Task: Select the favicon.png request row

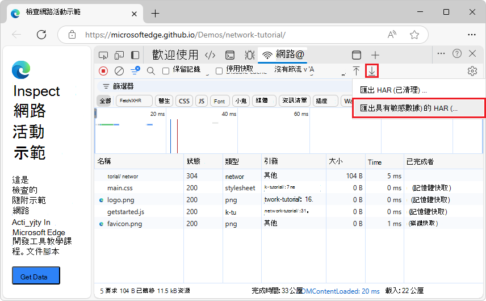Action: coord(288,224)
